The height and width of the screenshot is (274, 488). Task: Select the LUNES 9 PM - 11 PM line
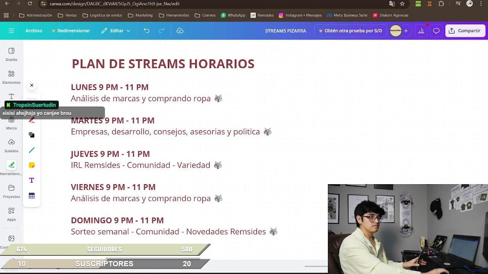(110, 87)
